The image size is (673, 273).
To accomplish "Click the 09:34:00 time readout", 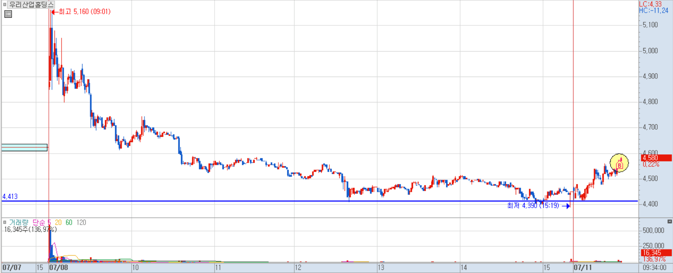I will point(655,268).
